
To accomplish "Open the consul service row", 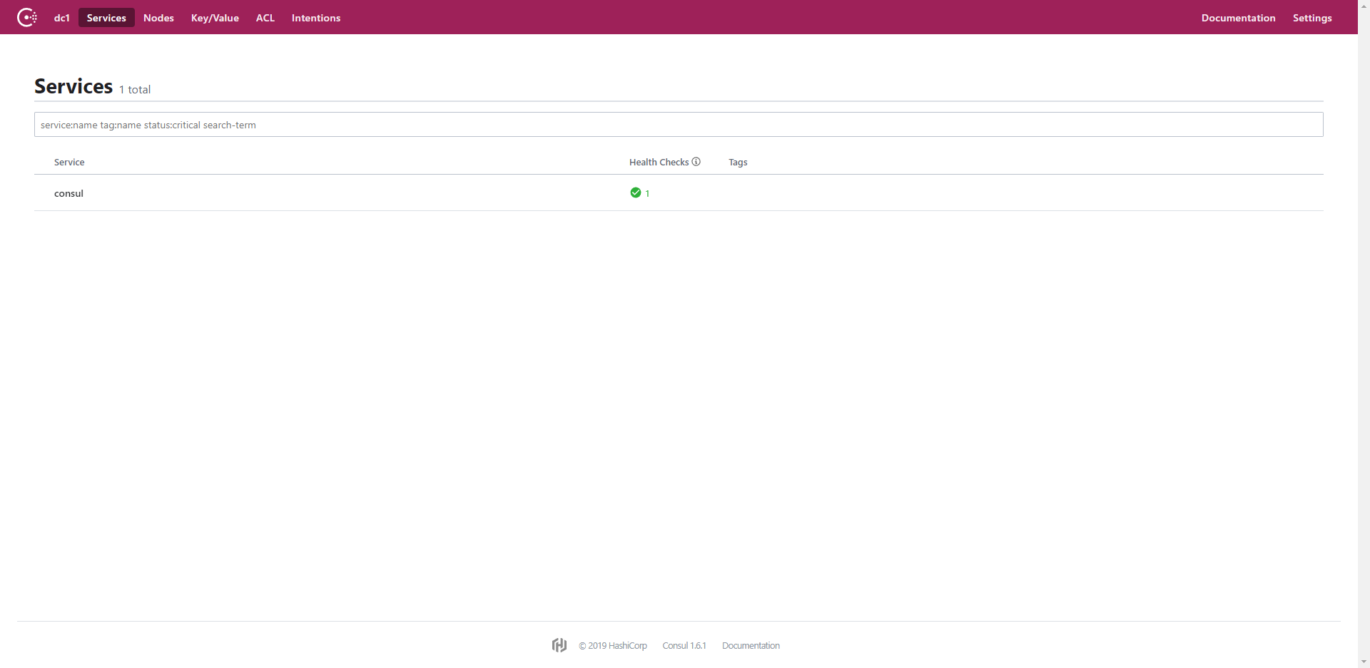I will pyautogui.click(x=679, y=193).
